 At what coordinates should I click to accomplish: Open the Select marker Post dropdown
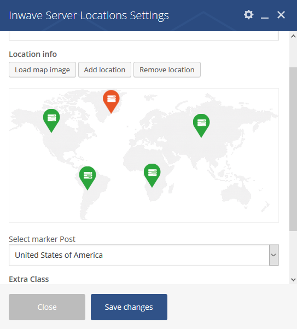(x=144, y=255)
